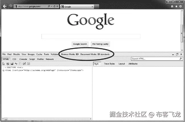Screen dimensions: 185x122
Task: Click the Refresh DOM arrows icon
Action: [16, 64]
